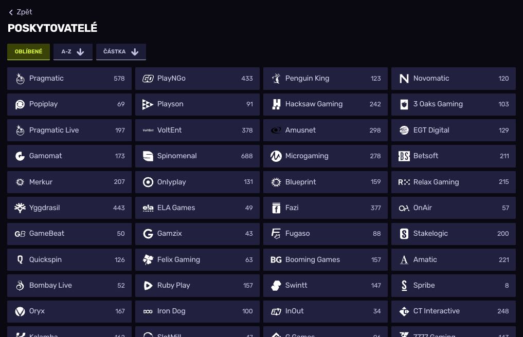523x337 pixels.
Task: Click the Spinomenal logo icon
Action: (148, 156)
